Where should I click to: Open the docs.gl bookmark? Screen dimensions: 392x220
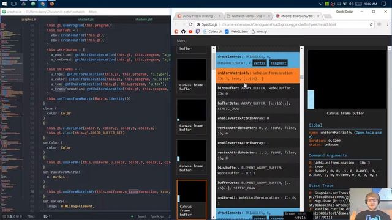coord(259,31)
